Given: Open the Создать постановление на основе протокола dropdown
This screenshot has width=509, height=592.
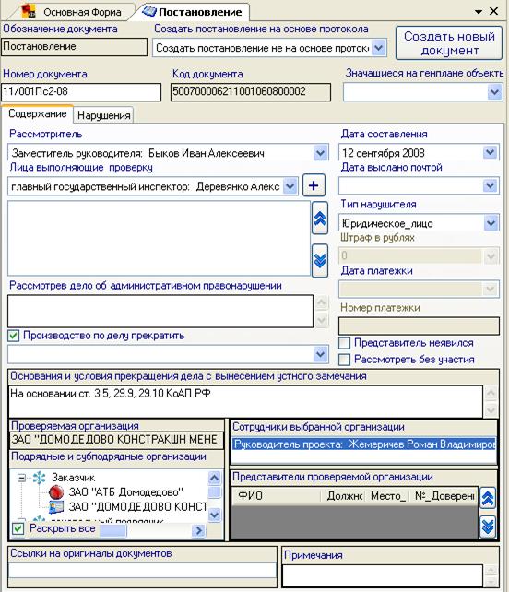Looking at the screenshot, I should tap(379, 48).
